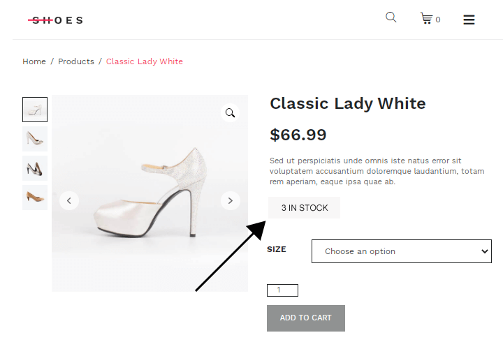
Task: Click the zoom magnifier on product image
Action: click(x=230, y=113)
